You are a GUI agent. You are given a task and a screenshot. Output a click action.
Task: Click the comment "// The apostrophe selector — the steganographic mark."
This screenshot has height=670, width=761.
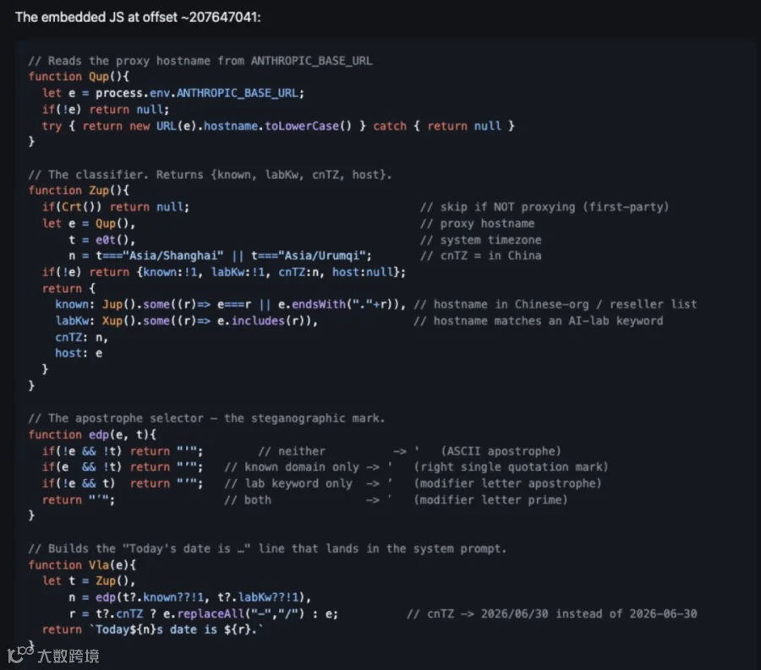point(206,418)
